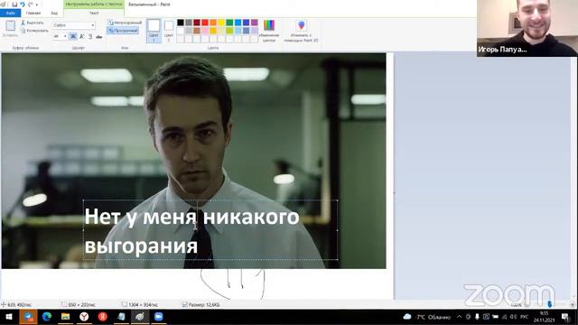Screen dimensions: 578x325
Task: Toggle strikethrough text formatting
Action: [98, 36]
